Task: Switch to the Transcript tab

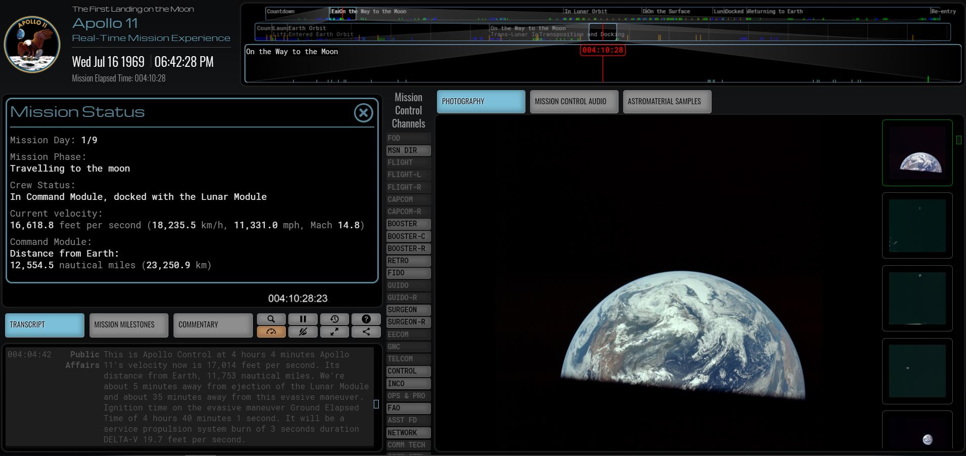Action: (x=45, y=325)
